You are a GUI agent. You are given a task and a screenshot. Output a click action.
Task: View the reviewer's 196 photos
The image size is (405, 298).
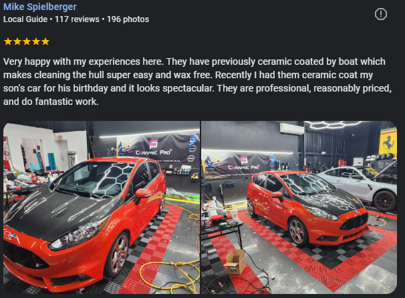pyautogui.click(x=128, y=19)
